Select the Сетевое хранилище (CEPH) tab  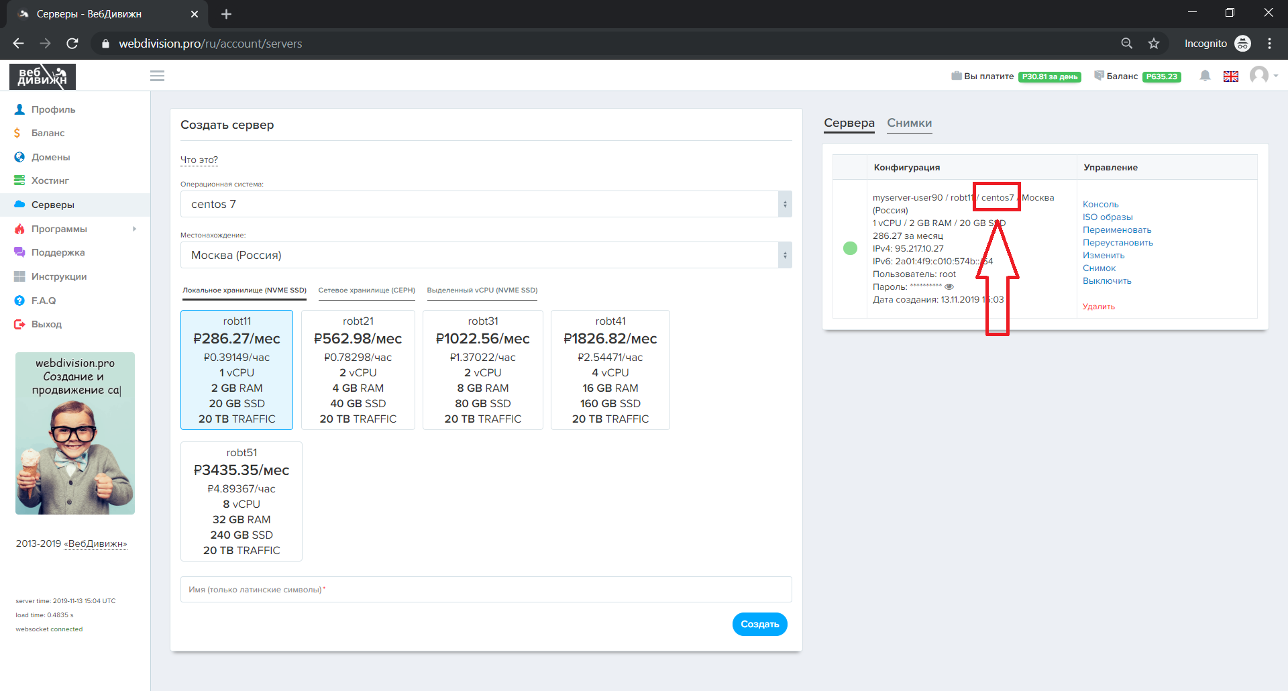(x=366, y=290)
